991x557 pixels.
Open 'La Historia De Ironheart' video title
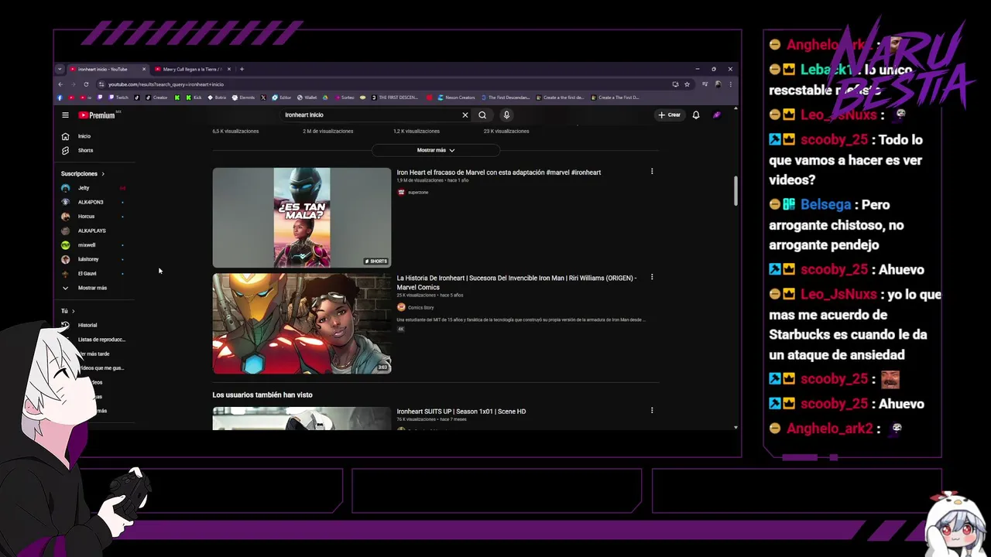point(516,282)
